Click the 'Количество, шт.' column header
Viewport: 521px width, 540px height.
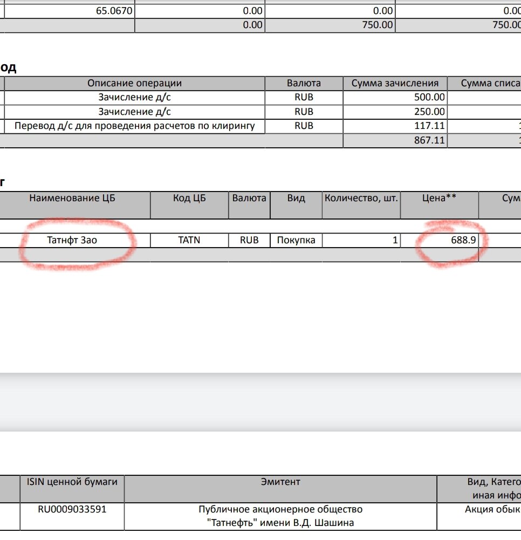(x=361, y=205)
